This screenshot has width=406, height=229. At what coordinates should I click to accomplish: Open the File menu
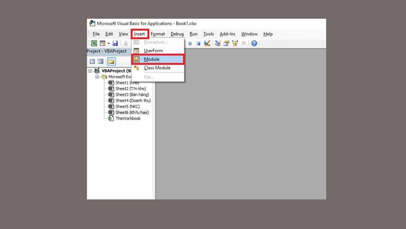[x=96, y=34]
